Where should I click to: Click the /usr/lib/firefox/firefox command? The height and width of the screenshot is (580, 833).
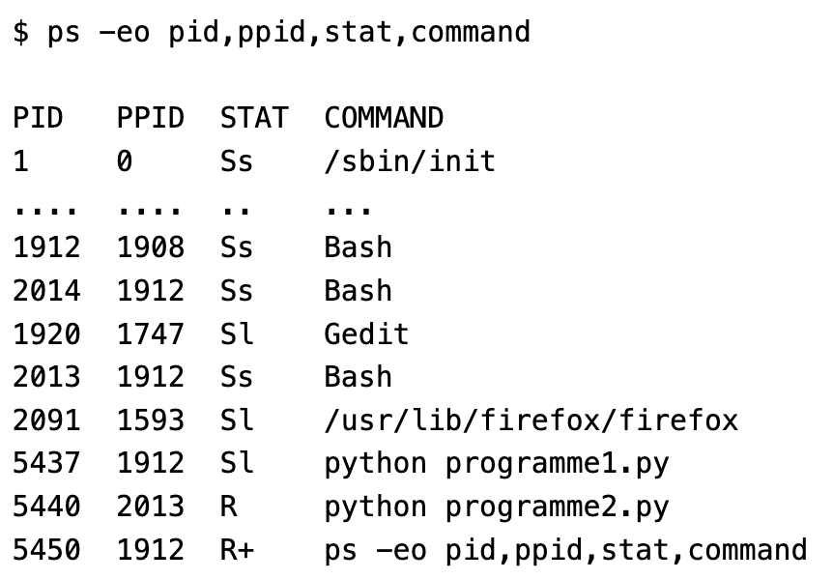point(531,420)
